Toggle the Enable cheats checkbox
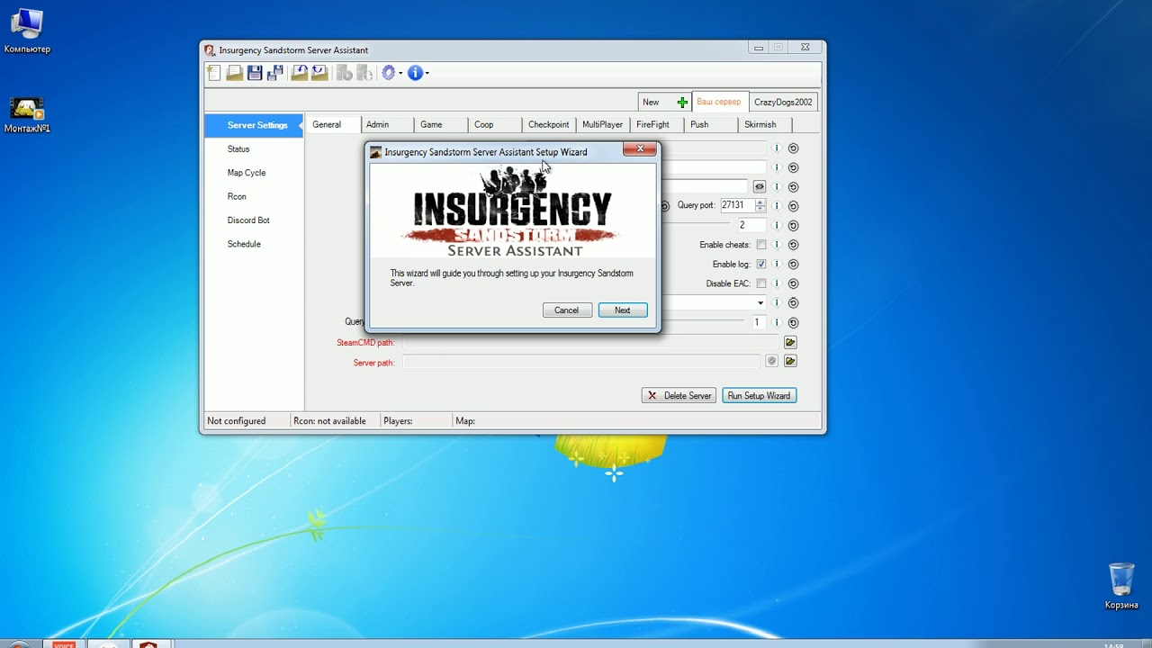 pyautogui.click(x=761, y=245)
